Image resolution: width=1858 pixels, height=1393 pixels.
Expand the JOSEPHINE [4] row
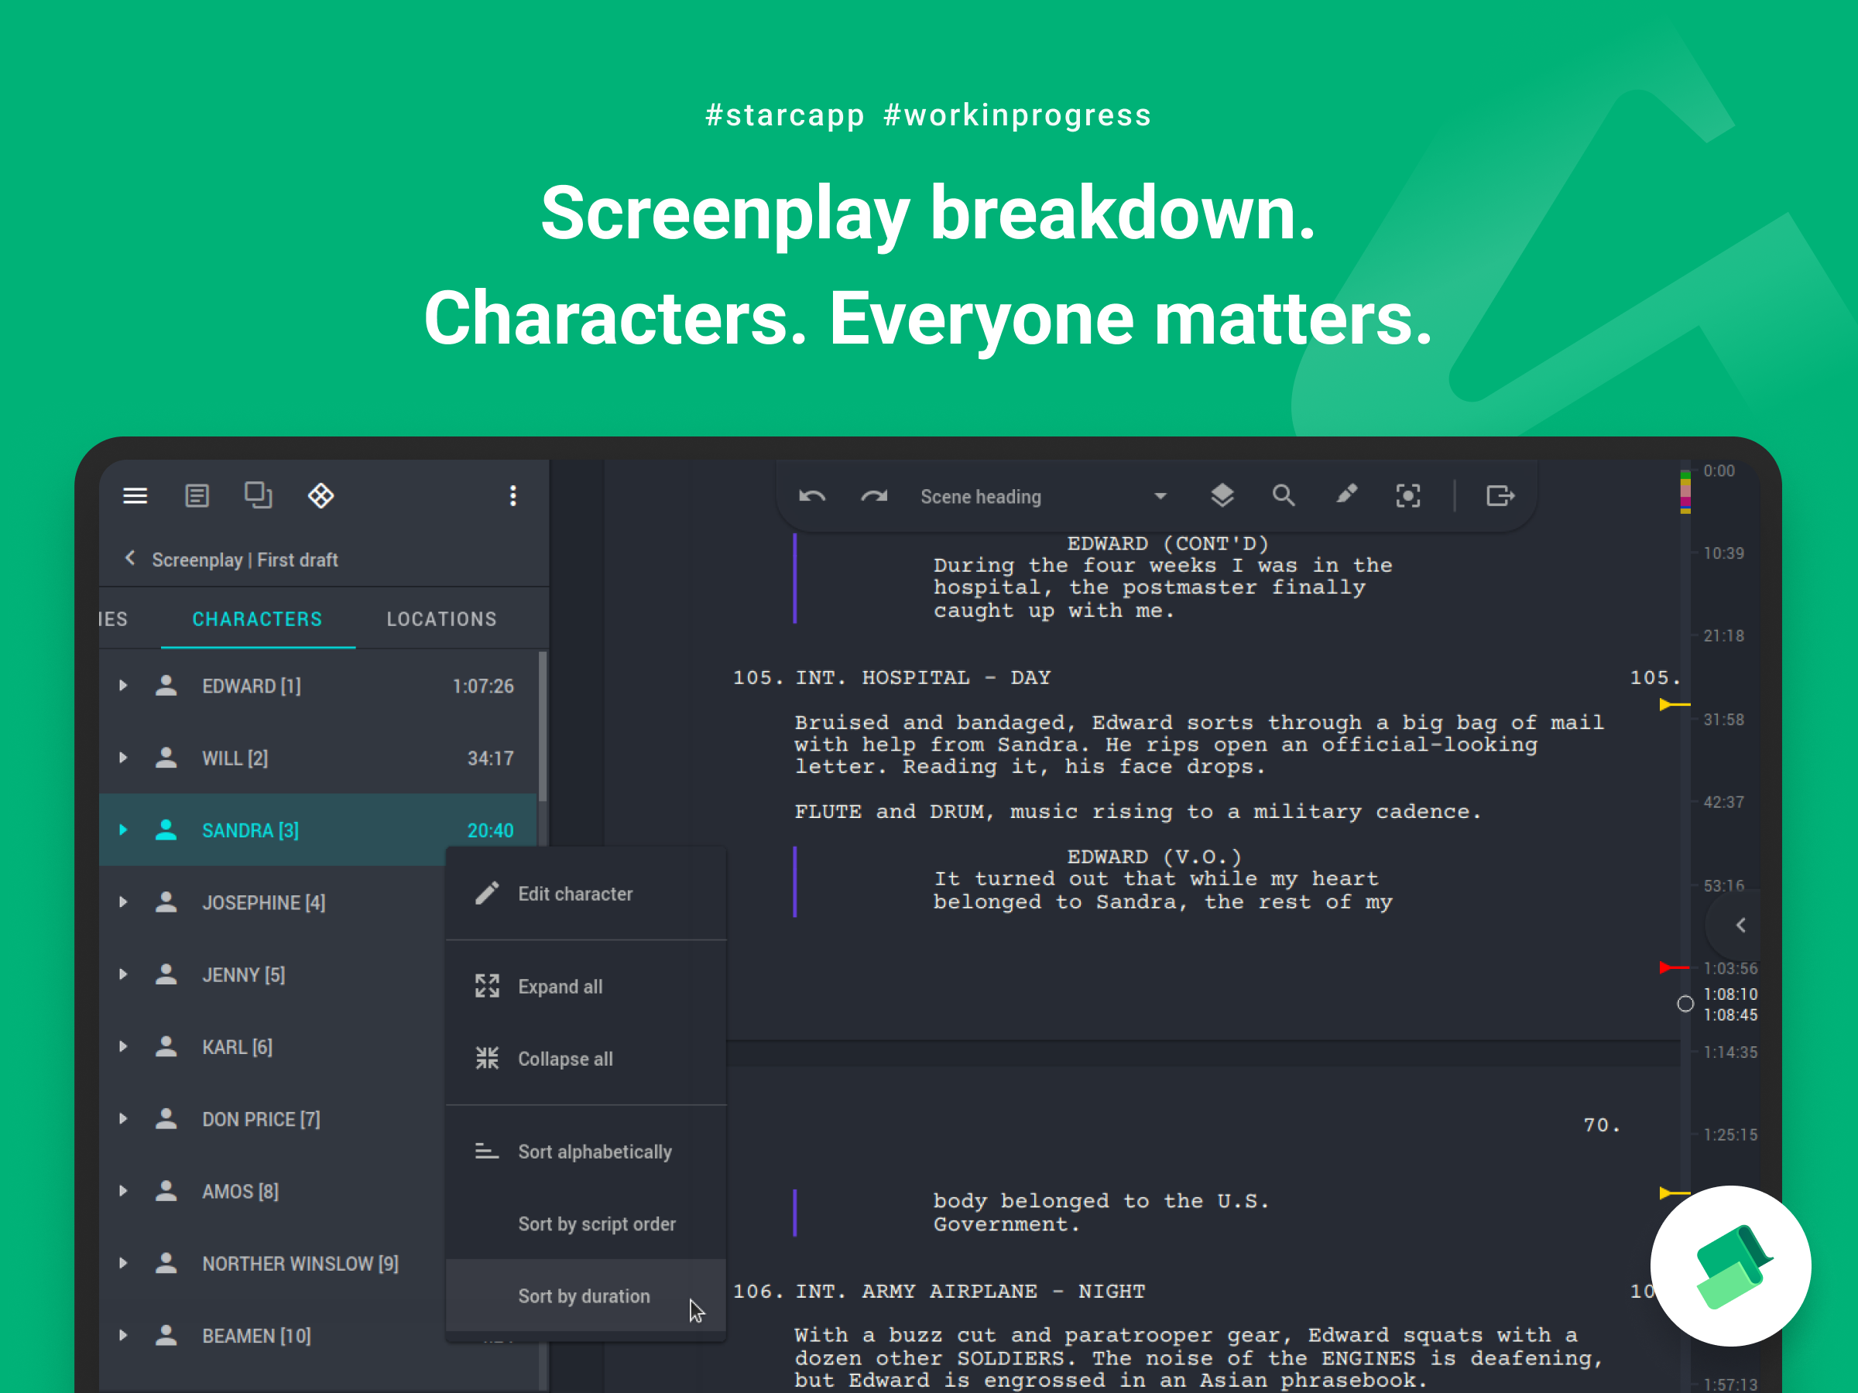(123, 902)
